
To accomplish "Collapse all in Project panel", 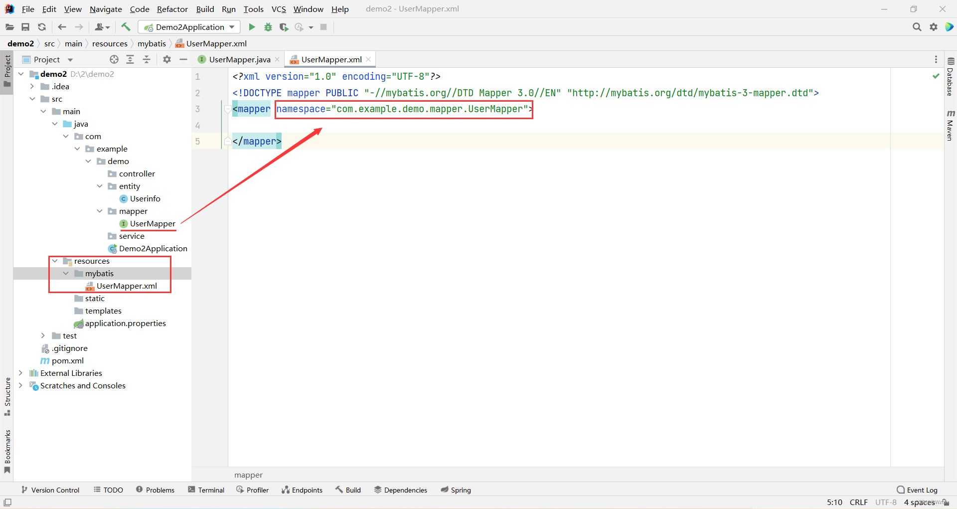I will pos(147,59).
